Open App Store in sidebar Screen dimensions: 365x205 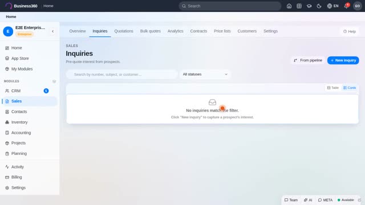tap(30, 58)
